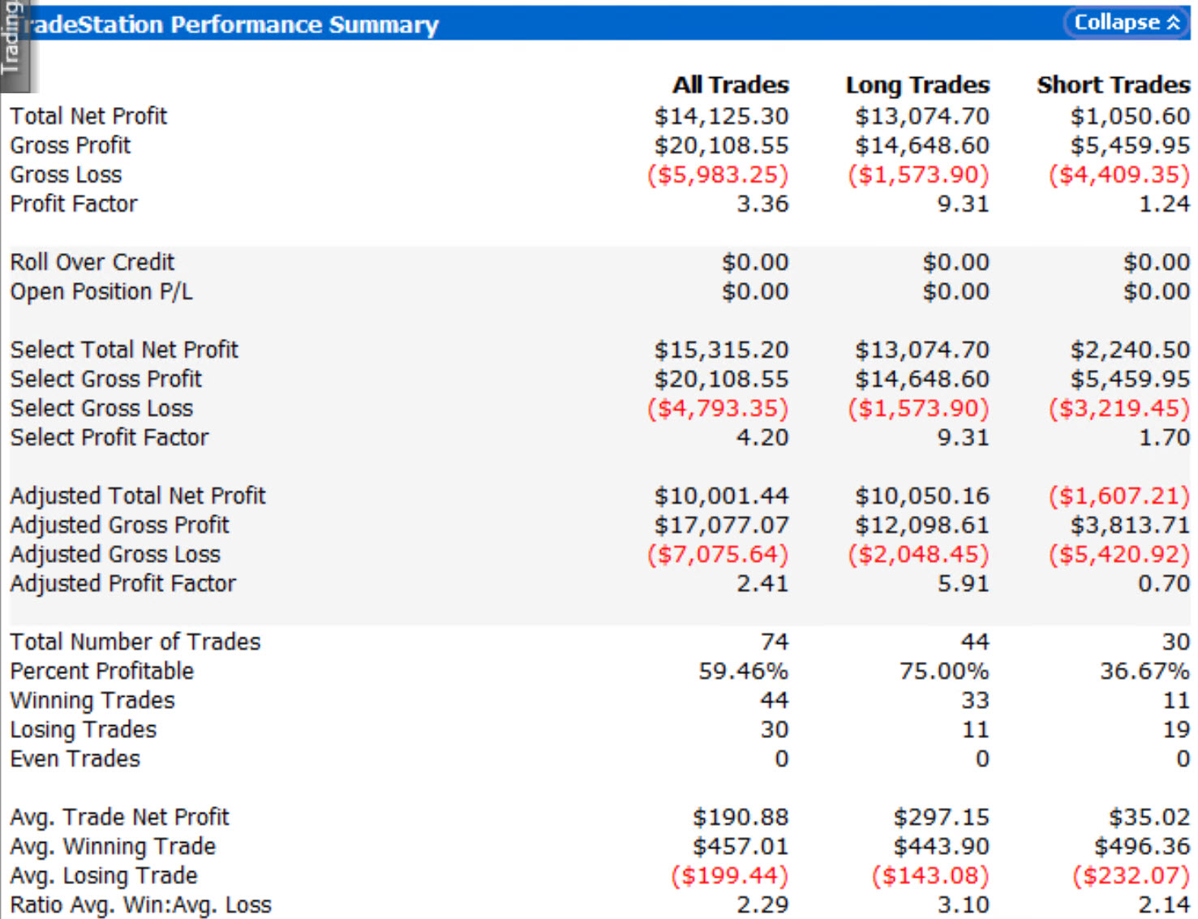Screen dimensions: 1198x919
Task: Select the Total Number of Trades label
Action: coord(135,642)
